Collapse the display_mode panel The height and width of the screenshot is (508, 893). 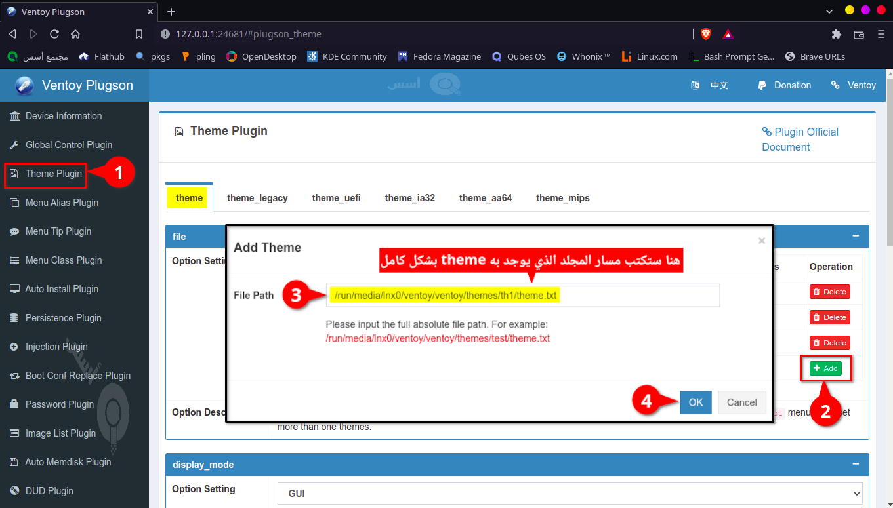pos(856,464)
